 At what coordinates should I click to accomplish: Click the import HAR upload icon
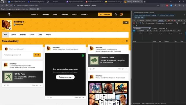click(x=134, y=26)
